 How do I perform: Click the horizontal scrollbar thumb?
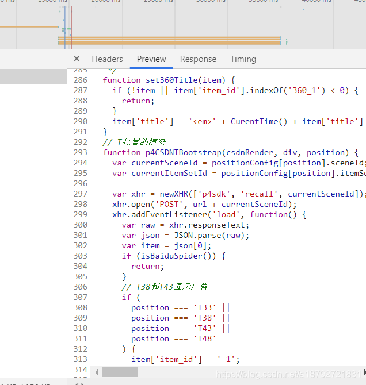pyautogui.click(x=120, y=372)
